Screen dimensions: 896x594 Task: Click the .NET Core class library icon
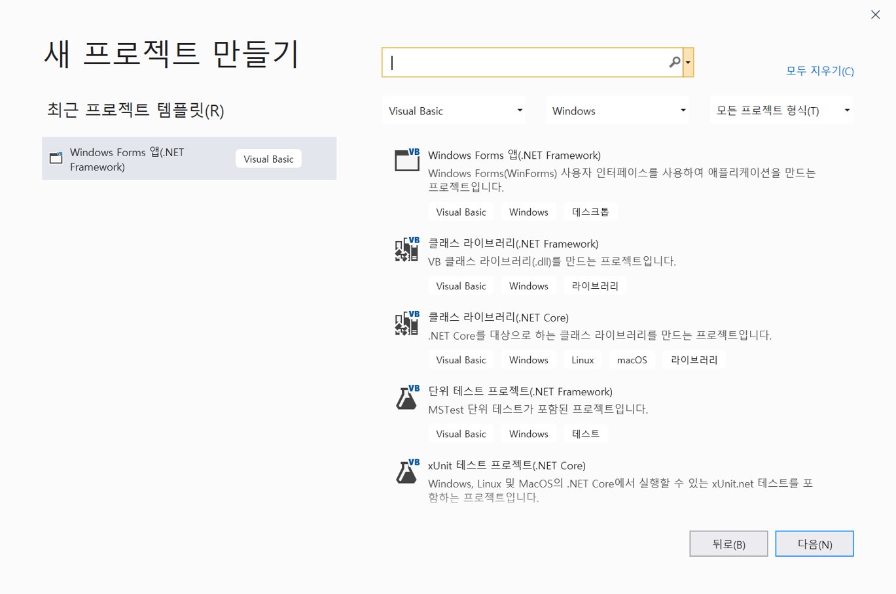pos(407,323)
